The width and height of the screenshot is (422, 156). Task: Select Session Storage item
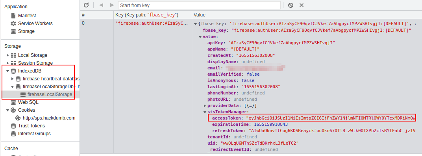pos(35,63)
